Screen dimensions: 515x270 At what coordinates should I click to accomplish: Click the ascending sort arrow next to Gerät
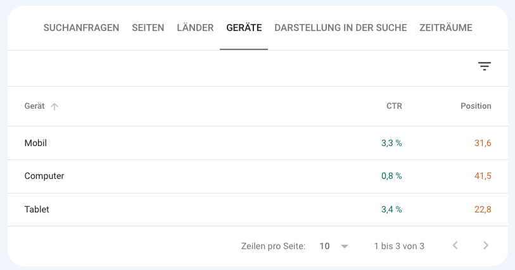point(54,106)
